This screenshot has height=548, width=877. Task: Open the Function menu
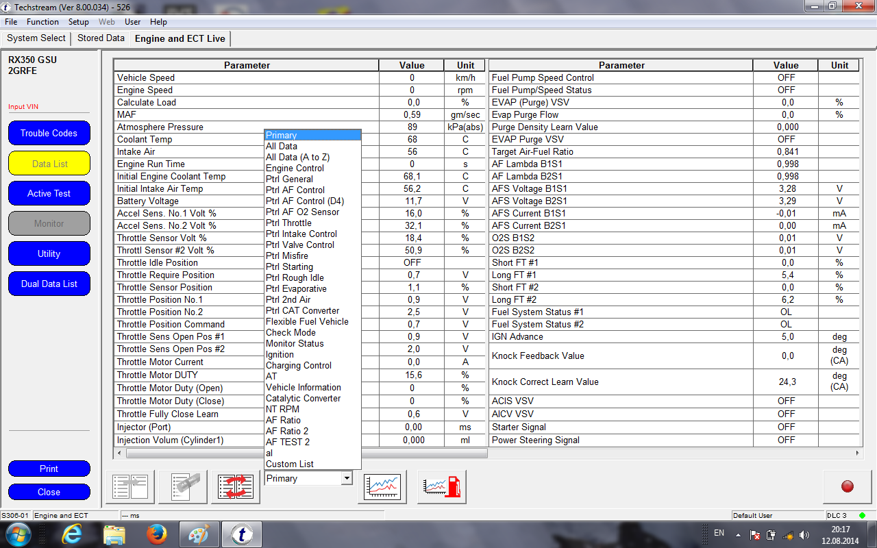pos(42,22)
